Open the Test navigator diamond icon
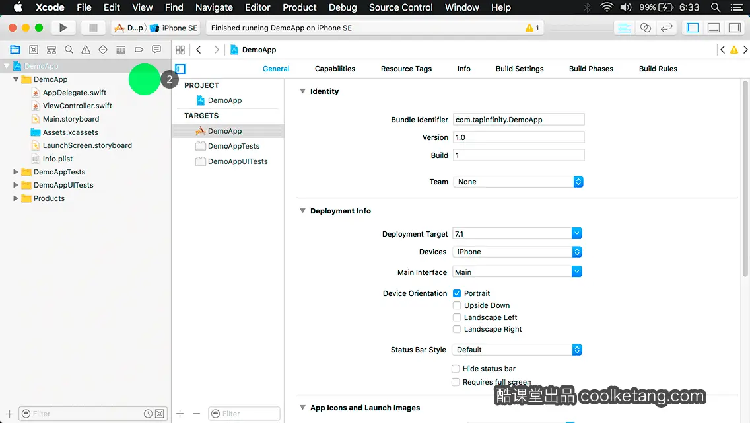 (103, 50)
